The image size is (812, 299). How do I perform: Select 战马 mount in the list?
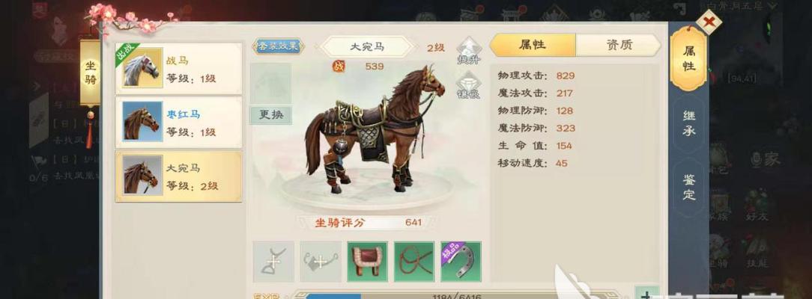(179, 69)
